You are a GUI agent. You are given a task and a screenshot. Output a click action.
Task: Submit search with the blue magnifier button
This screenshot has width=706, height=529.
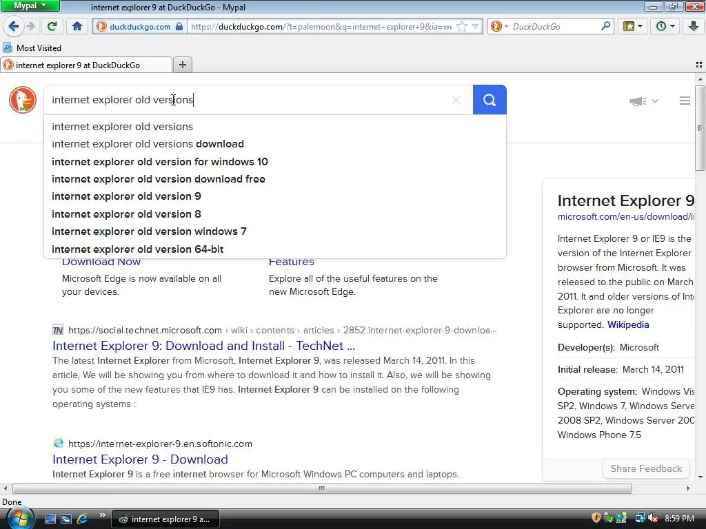(490, 99)
